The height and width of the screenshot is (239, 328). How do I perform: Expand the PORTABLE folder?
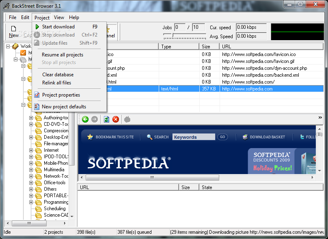click(31, 196)
